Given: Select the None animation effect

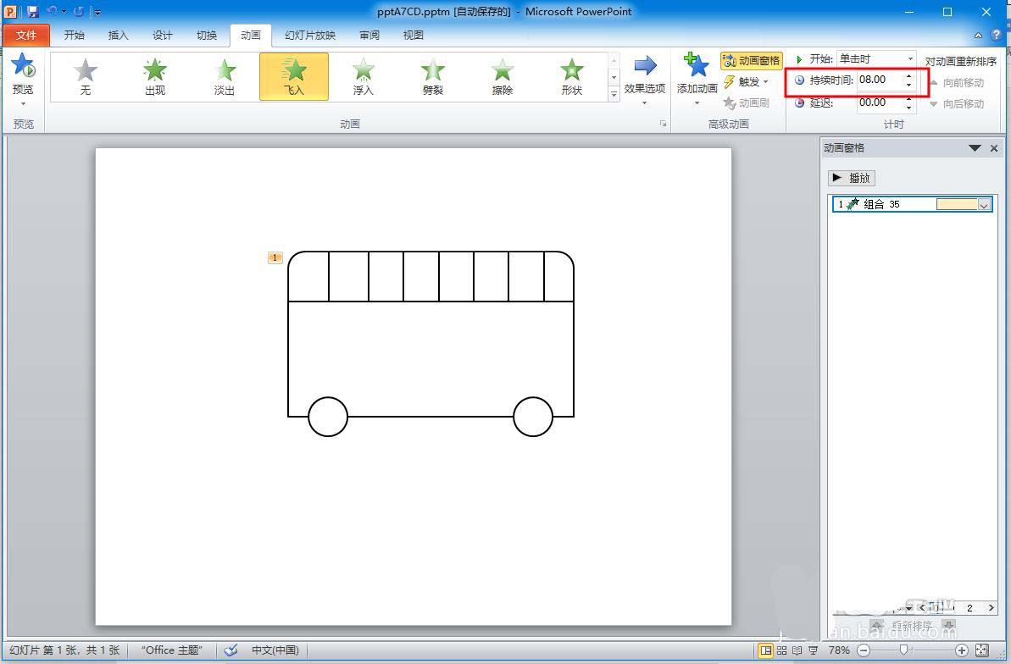Looking at the screenshot, I should click(x=85, y=76).
